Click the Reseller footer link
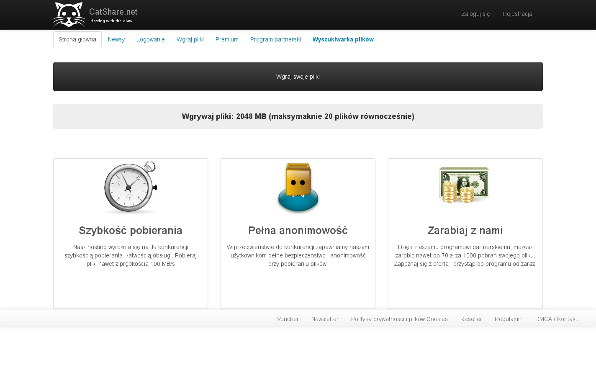This screenshot has height=373, width=596. tap(471, 319)
